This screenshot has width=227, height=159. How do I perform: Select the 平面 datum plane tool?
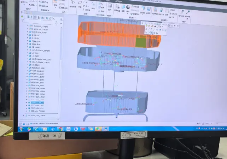point(80,4)
